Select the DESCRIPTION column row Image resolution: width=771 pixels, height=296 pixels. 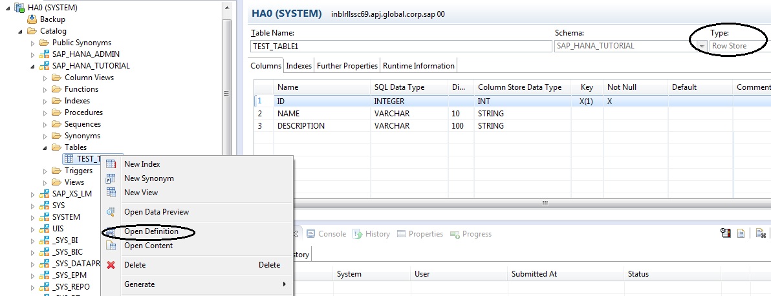tap(512, 126)
